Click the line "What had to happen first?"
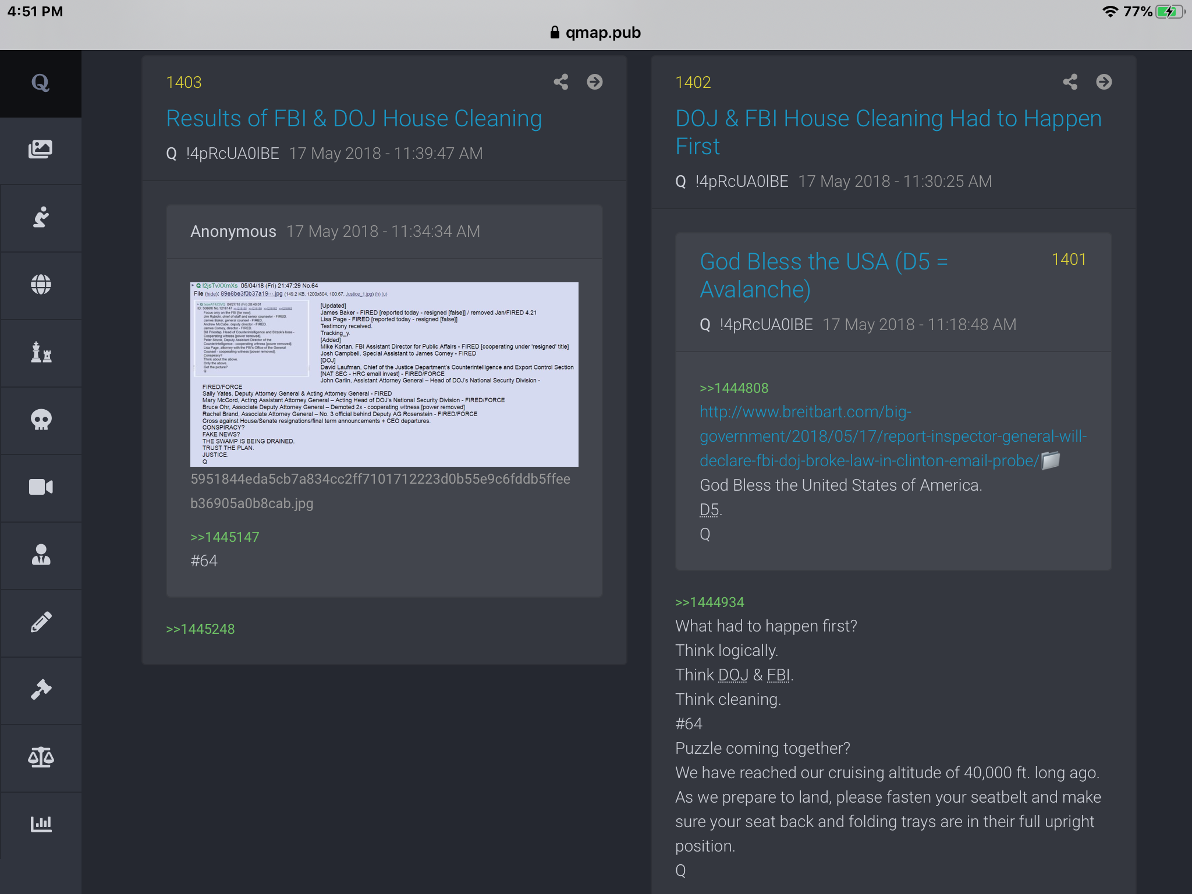Viewport: 1192px width, 894px height. pyautogui.click(x=767, y=626)
